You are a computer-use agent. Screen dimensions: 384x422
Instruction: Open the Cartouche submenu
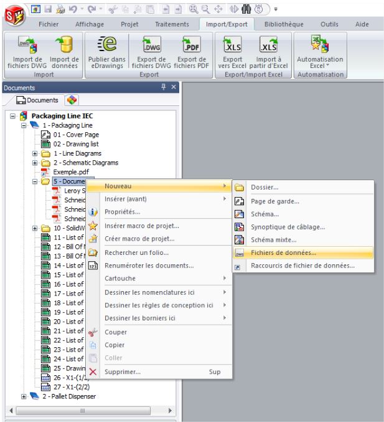[x=159, y=279]
